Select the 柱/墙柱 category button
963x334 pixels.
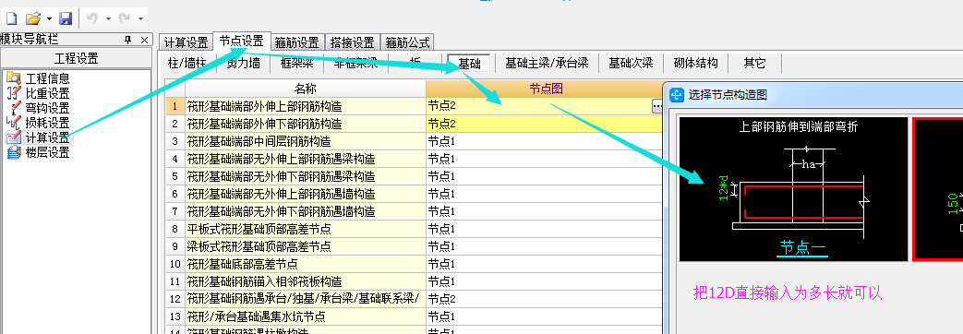[x=187, y=63]
